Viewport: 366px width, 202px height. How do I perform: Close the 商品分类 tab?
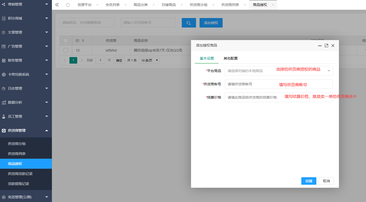(154, 5)
